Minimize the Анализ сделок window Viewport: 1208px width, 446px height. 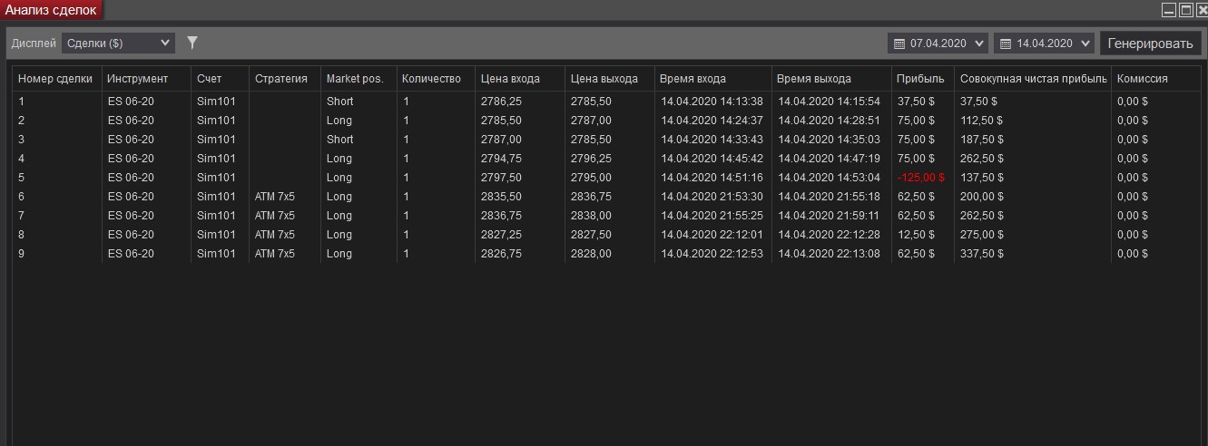click(x=1169, y=10)
